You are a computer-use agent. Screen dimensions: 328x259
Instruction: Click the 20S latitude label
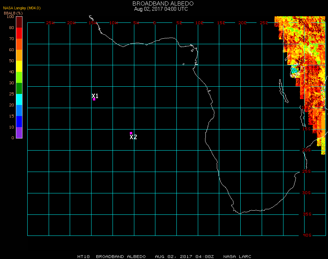click(x=307, y=150)
